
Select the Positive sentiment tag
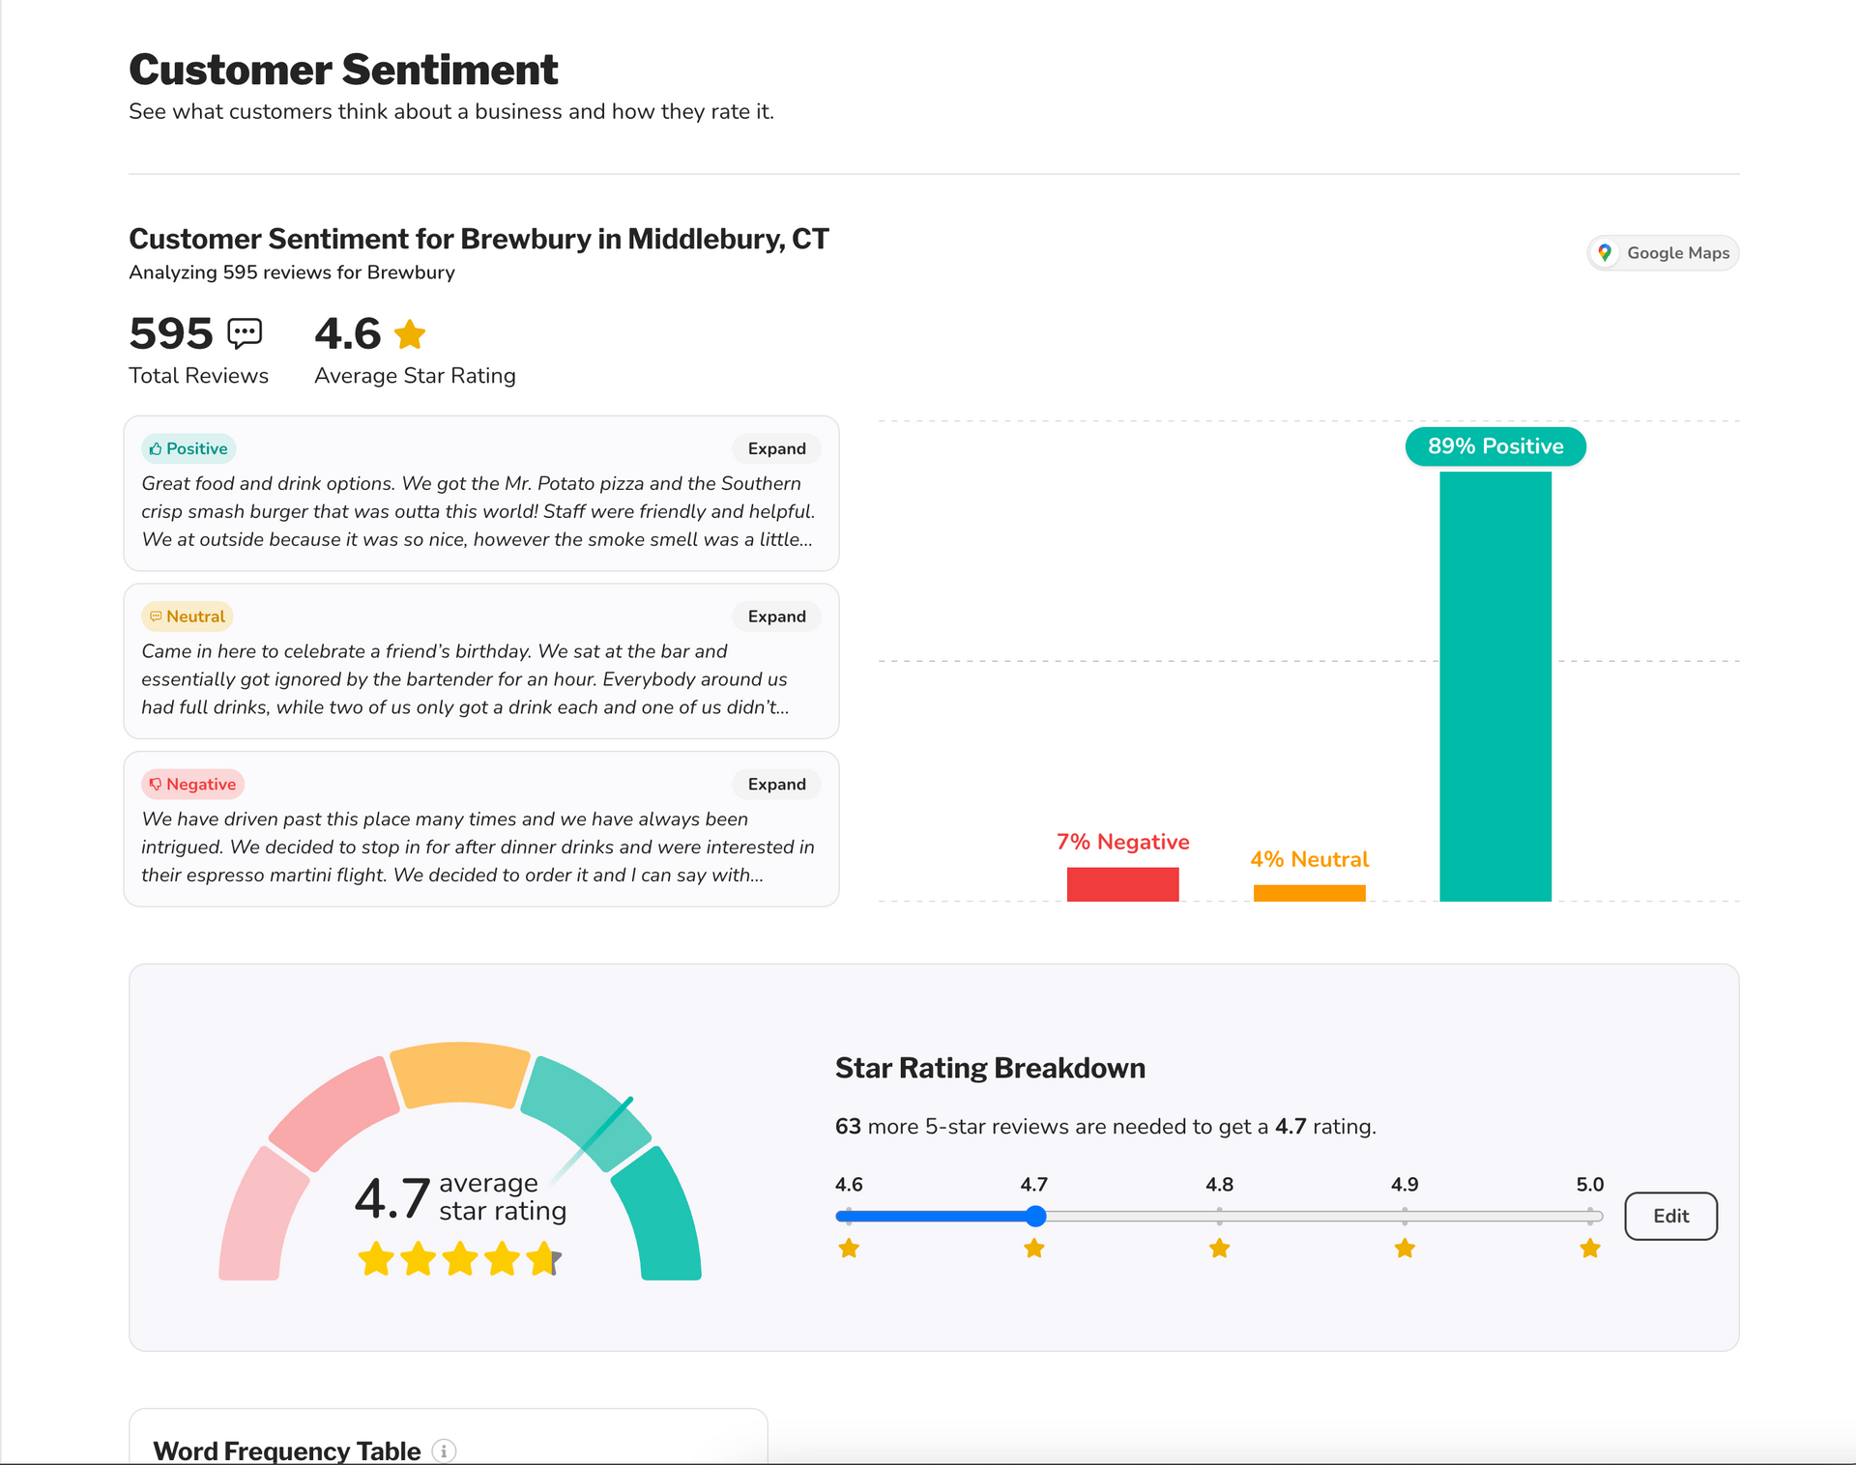click(188, 448)
